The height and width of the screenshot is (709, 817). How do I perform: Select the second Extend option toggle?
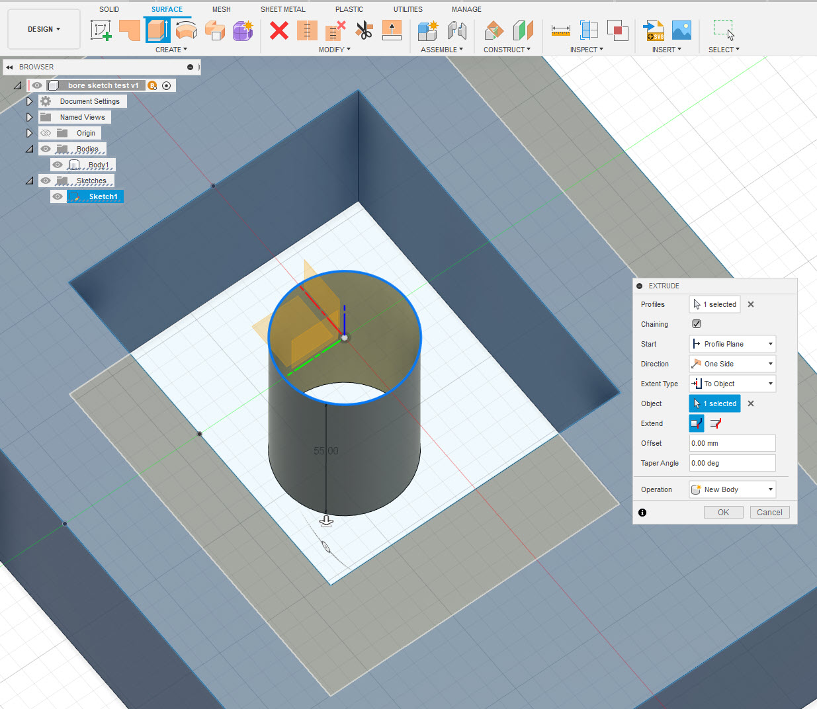pos(715,423)
